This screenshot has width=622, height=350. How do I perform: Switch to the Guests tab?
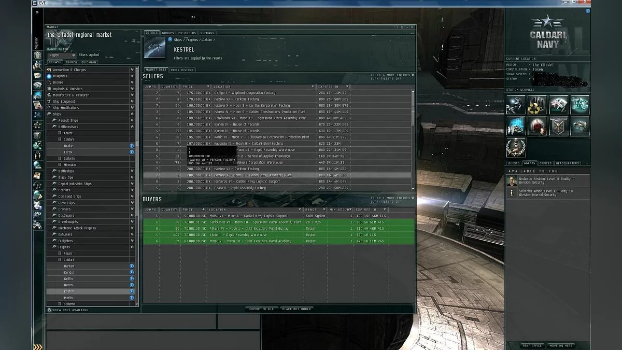514,163
